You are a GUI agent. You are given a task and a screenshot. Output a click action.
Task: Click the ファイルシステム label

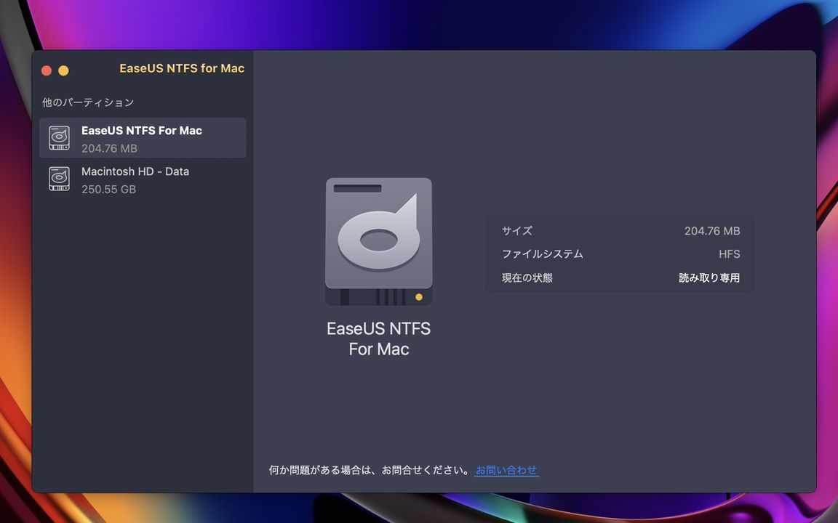pyautogui.click(x=542, y=254)
